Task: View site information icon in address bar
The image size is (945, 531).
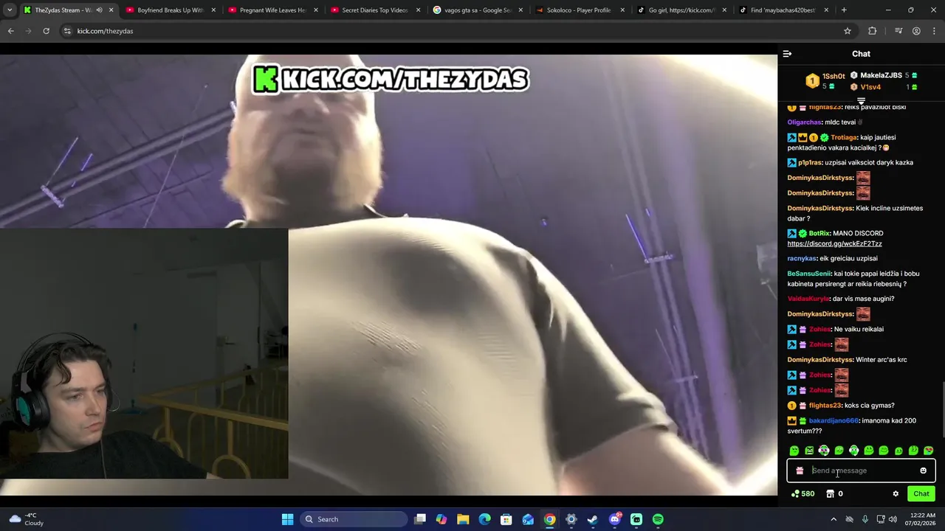Action: 67,31
